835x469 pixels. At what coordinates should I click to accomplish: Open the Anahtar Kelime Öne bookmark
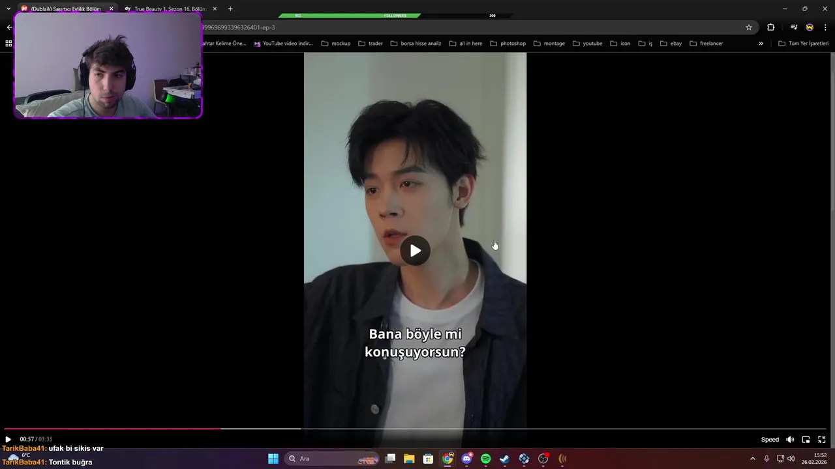click(x=224, y=44)
